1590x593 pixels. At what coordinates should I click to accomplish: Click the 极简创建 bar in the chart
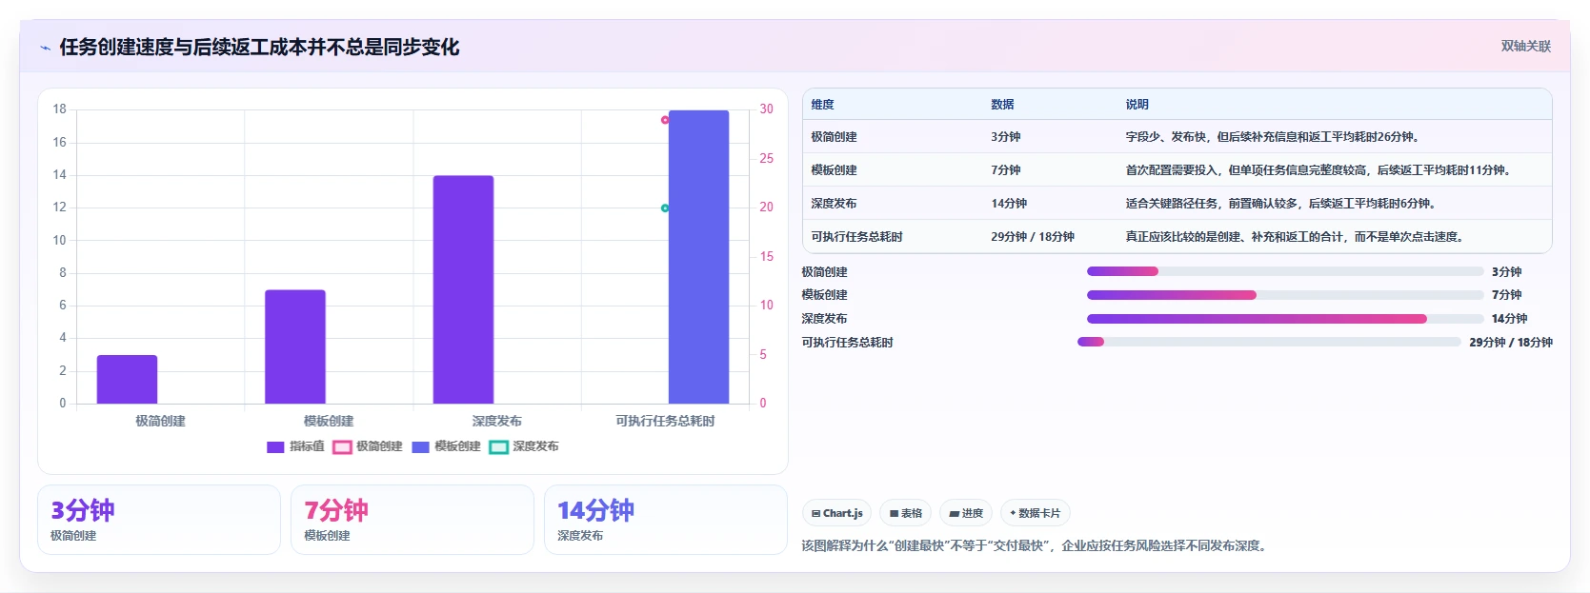[x=127, y=380]
